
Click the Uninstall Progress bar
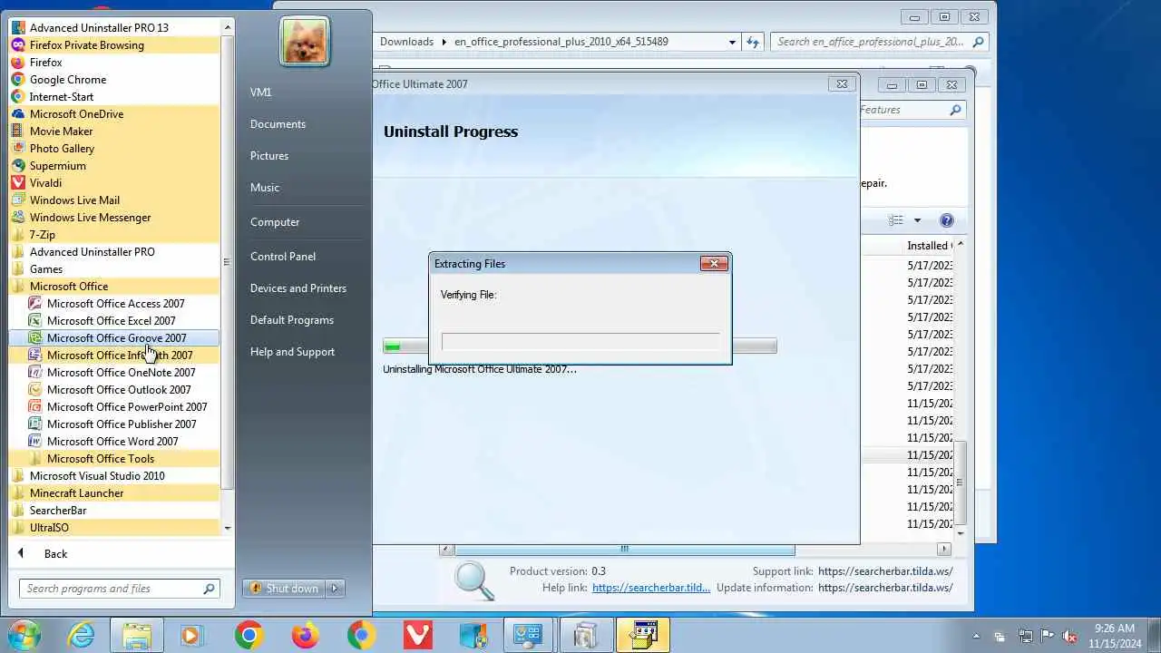tap(580, 346)
